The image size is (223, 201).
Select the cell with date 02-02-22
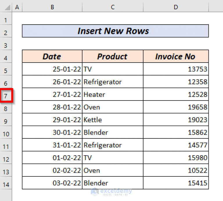click(52, 170)
